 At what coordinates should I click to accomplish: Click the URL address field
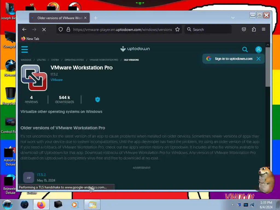[x=122, y=30]
